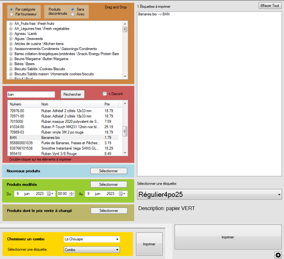This screenshot has width=284, height=259.
Task: Click the results list scrollbar thumb
Action: pyautogui.click(x=125, y=131)
